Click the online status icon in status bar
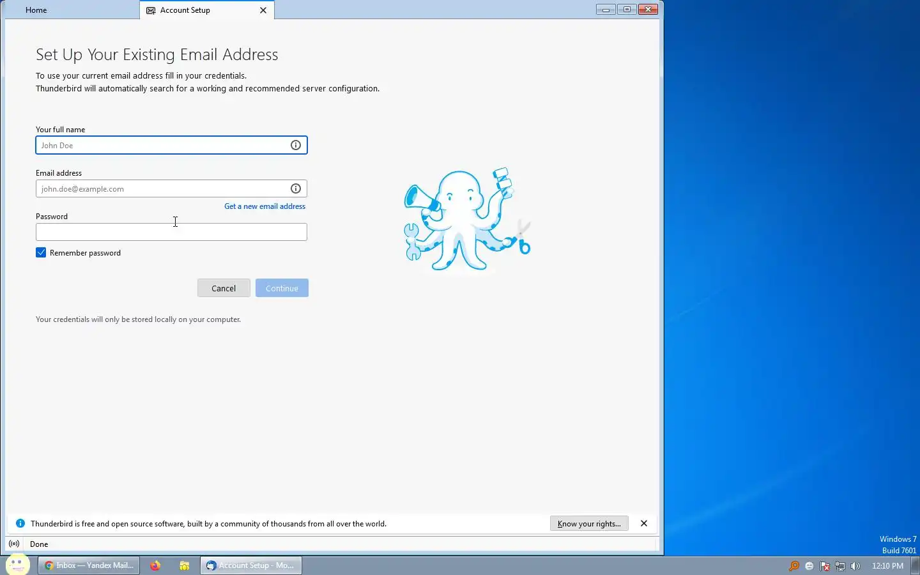The image size is (920, 575). [14, 544]
